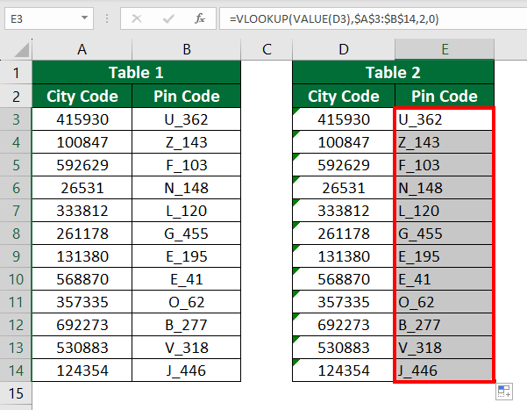Select empty cell C3
527x410 pixels.
267,119
